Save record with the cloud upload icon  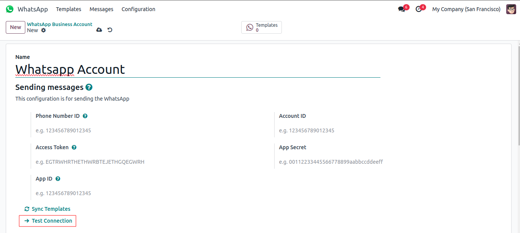[99, 30]
